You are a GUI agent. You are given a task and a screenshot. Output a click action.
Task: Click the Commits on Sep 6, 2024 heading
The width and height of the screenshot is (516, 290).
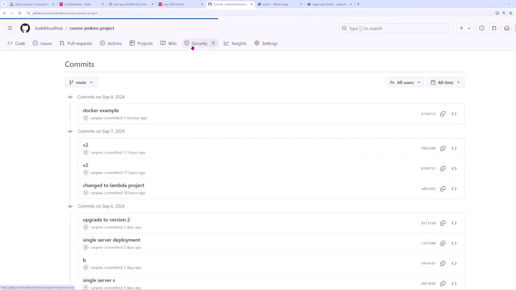(x=101, y=206)
